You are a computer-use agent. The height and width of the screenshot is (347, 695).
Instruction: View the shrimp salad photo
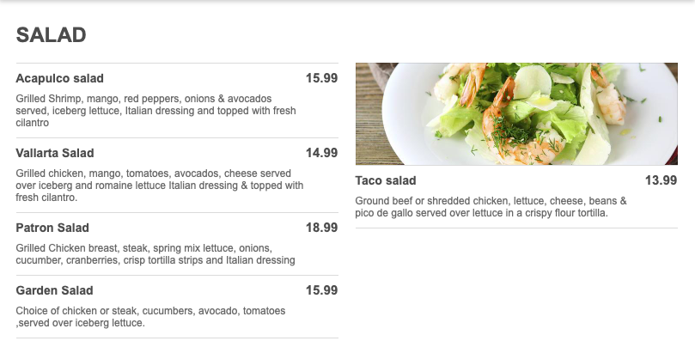(516, 113)
